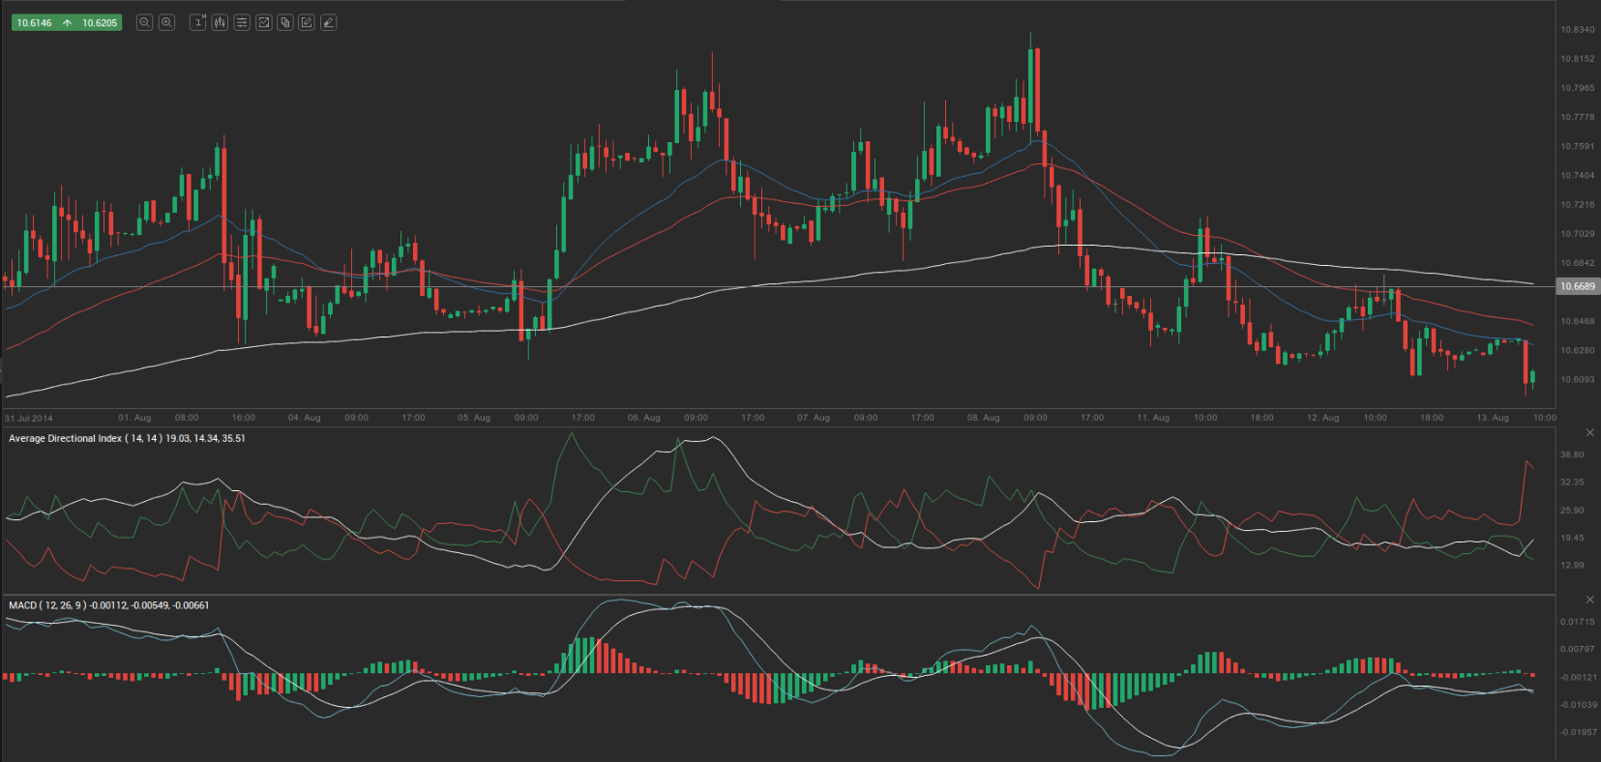
Task: Select the drawing edit pencil icon
Action: tap(307, 22)
